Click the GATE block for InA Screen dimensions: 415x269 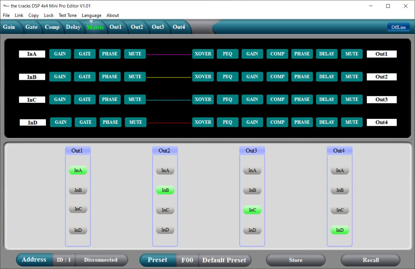[85, 54]
